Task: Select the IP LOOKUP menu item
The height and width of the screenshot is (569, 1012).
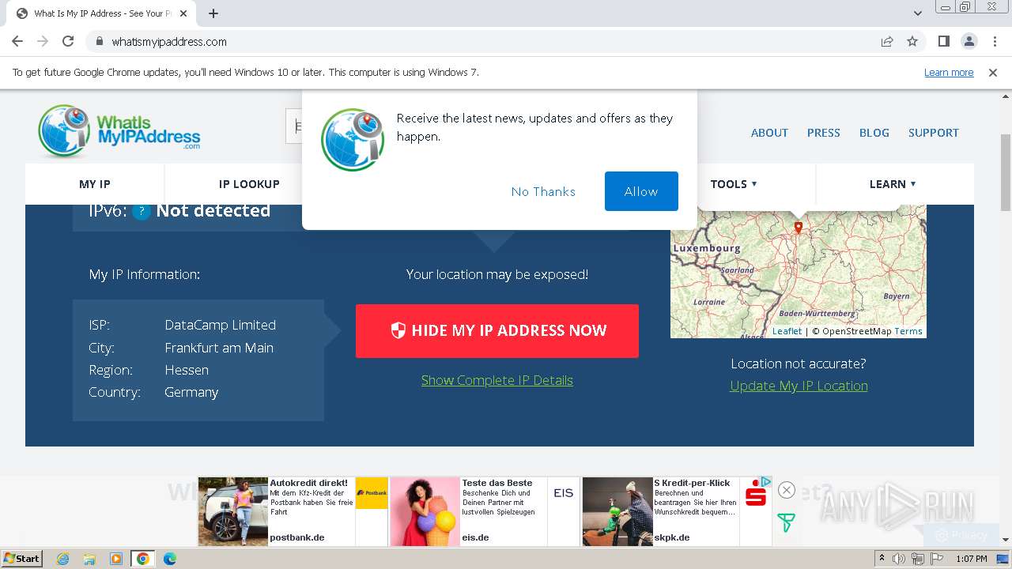Action: (x=249, y=184)
